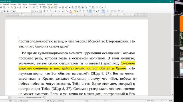This screenshot has width=183, height=102.
Task: Open the Inserisci menu
Action: (x=6, y=4)
